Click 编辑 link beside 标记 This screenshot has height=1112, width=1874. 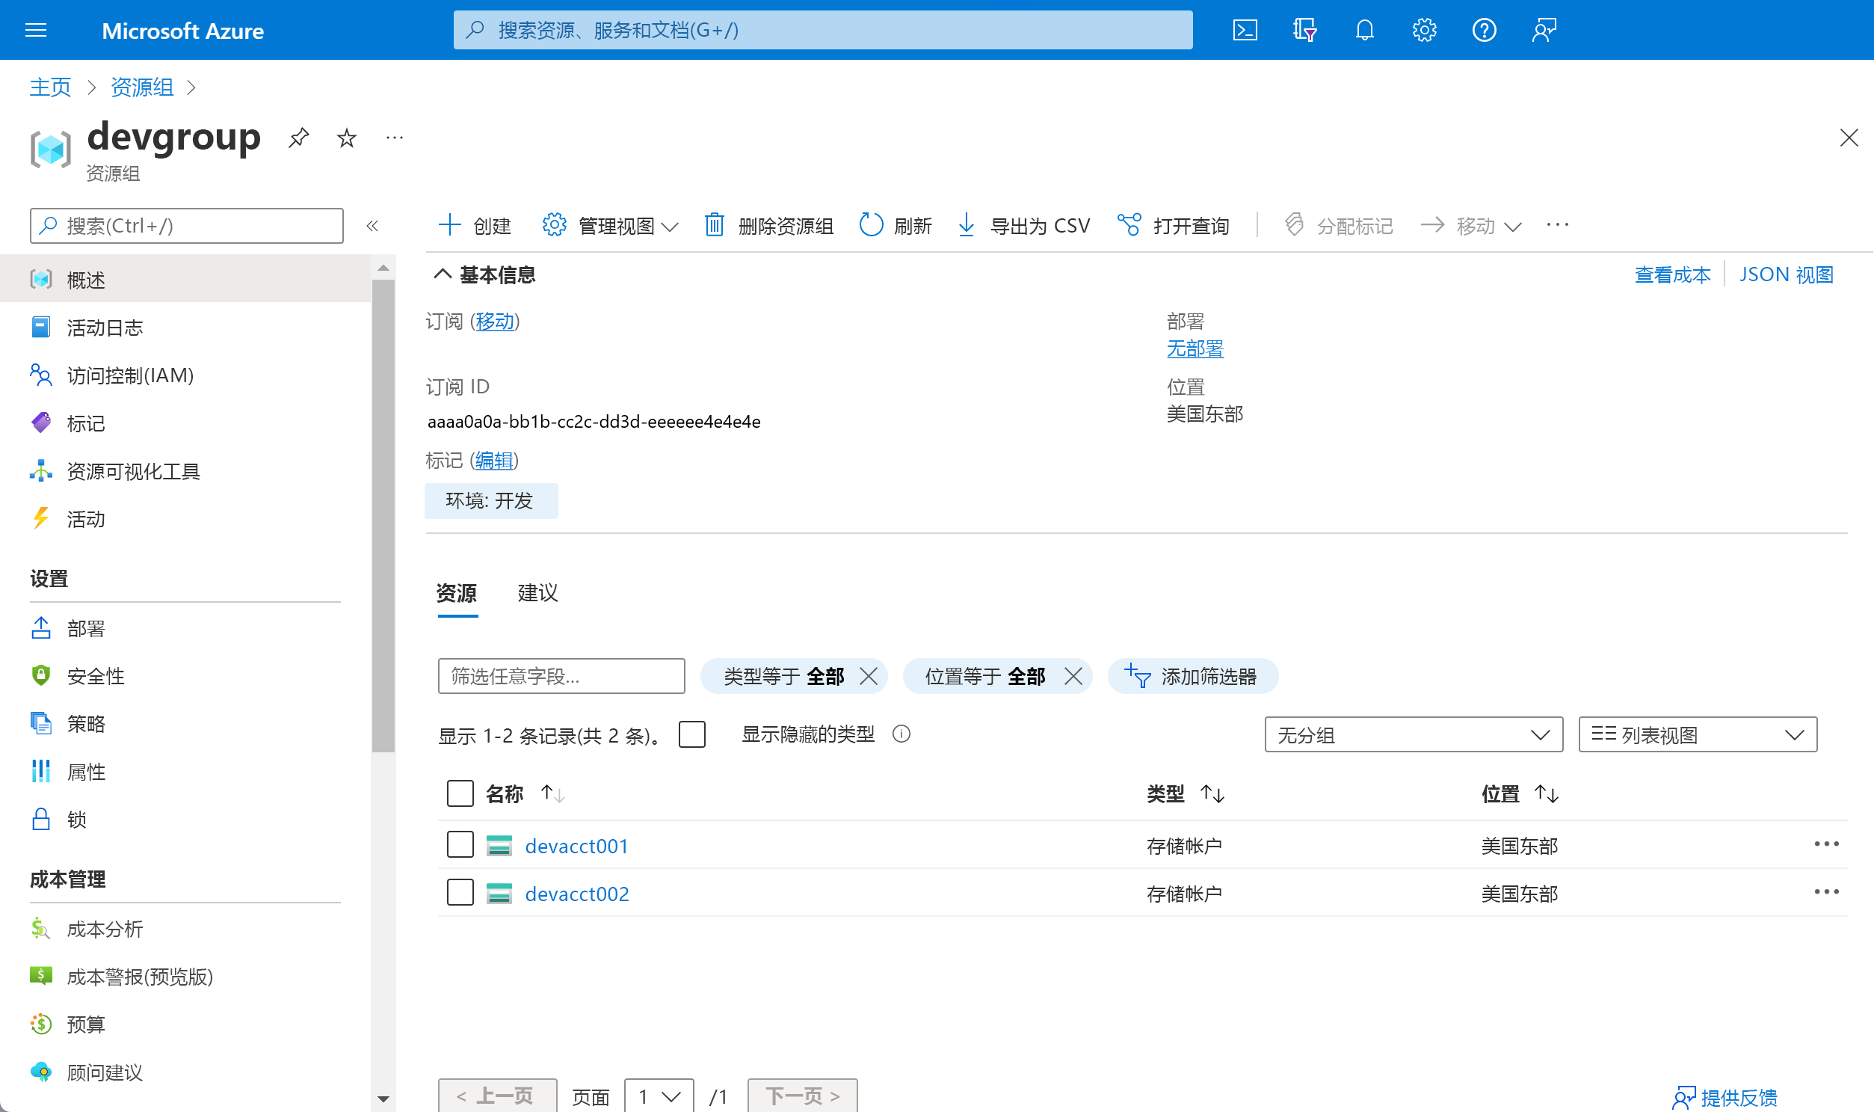[494, 460]
